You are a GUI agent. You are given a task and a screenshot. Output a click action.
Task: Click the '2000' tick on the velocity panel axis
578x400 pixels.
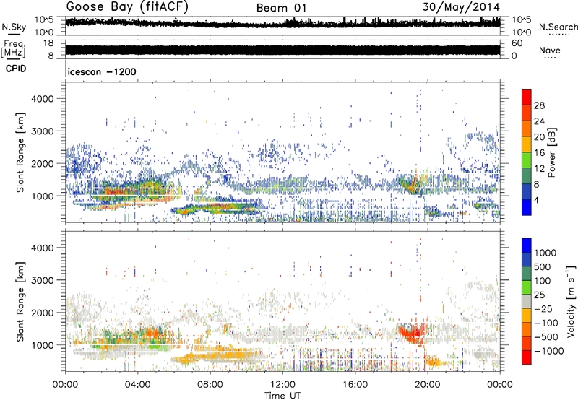click(43, 313)
